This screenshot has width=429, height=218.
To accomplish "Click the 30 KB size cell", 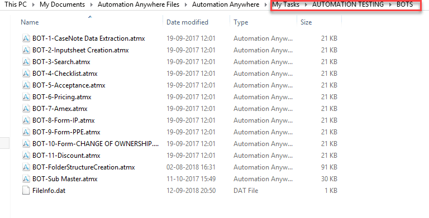I will coord(329,179).
